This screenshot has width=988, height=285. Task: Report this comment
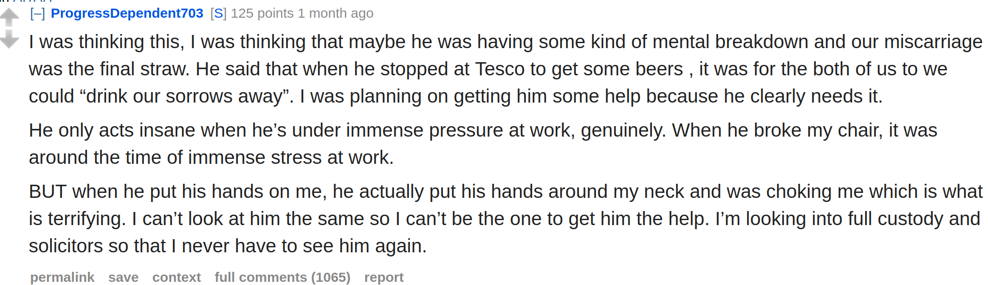click(x=384, y=277)
